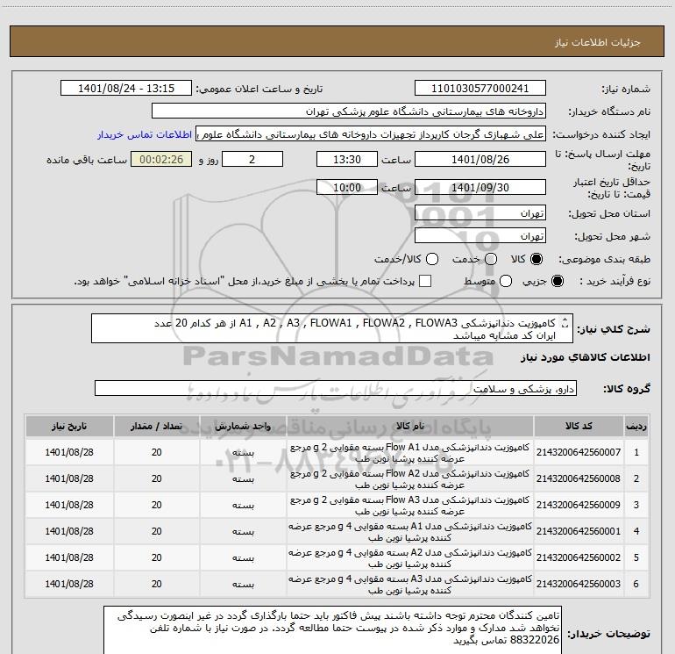Select the جزیی purchase type radio

558,281
